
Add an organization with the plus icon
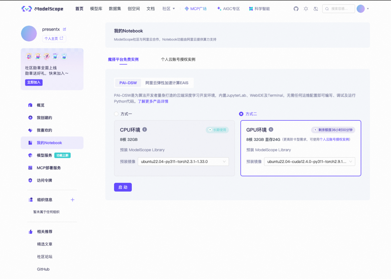tap(72, 199)
